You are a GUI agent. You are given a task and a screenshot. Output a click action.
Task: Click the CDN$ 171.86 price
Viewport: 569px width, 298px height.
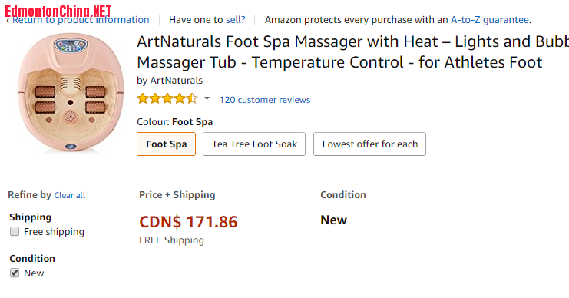pos(188,222)
